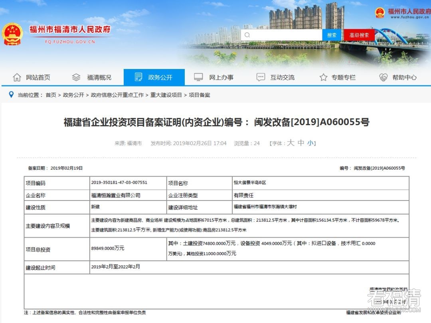Click the Fuzhou government emblem at top right
This screenshot has width=431, height=323.
click(x=380, y=13)
